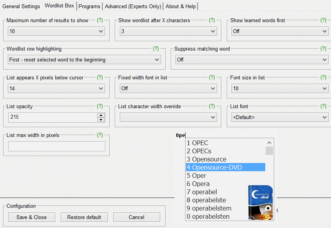
Task: Click the Restore default button
Action: click(84, 217)
